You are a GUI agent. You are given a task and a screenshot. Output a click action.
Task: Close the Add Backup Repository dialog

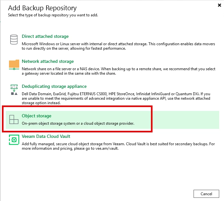(x=220, y=5)
